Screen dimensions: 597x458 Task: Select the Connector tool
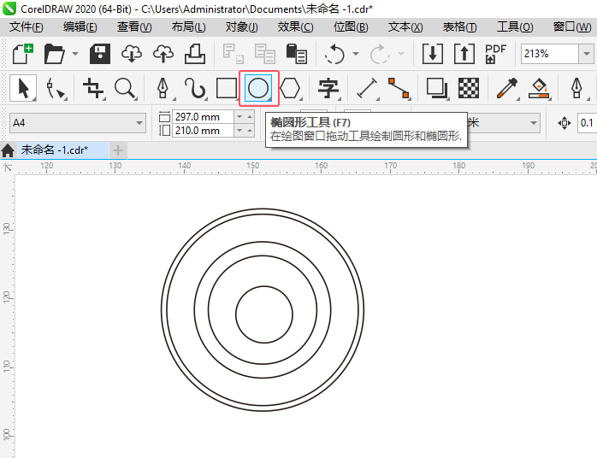[x=399, y=88]
